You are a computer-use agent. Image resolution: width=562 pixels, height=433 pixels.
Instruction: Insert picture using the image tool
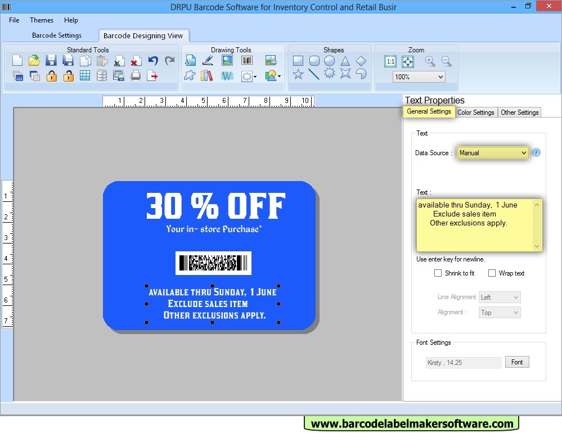point(227,61)
